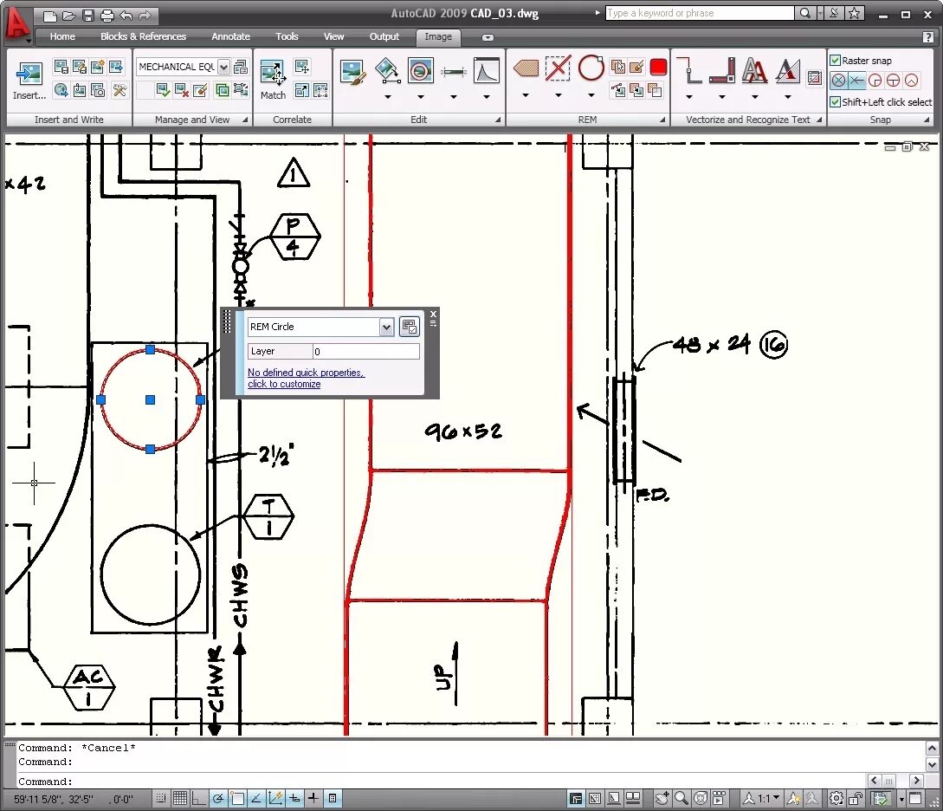Viewport: 943px width, 811px height.
Task: Click the toolbar lock icon in status bar
Action: point(856,798)
